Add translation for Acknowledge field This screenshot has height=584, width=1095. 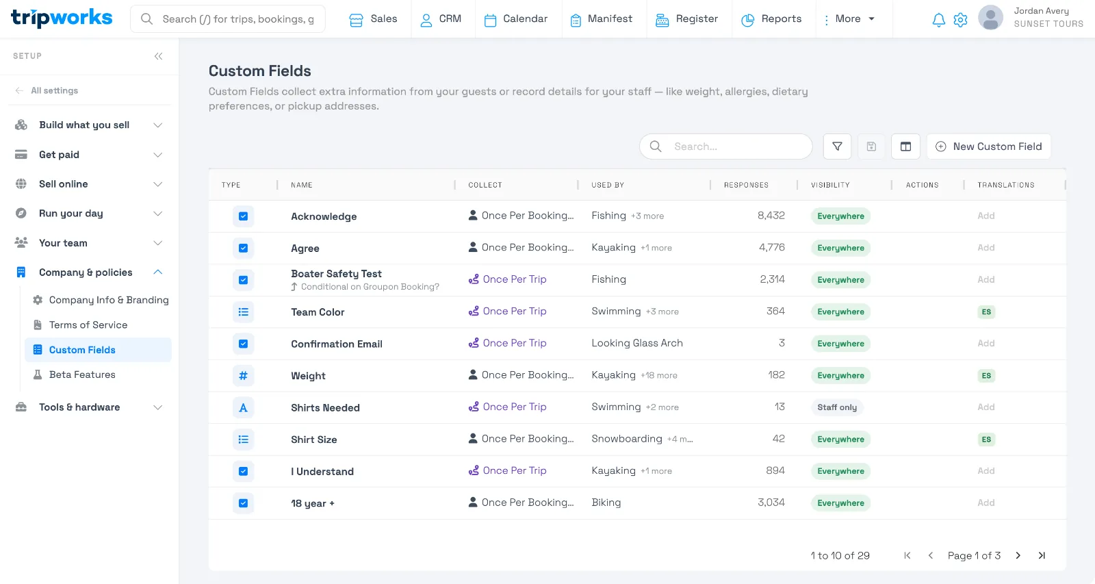(x=986, y=216)
